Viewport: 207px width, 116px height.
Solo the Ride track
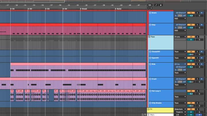coord(197,64)
